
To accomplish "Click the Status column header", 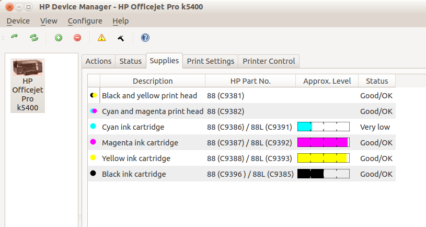I will coord(377,81).
